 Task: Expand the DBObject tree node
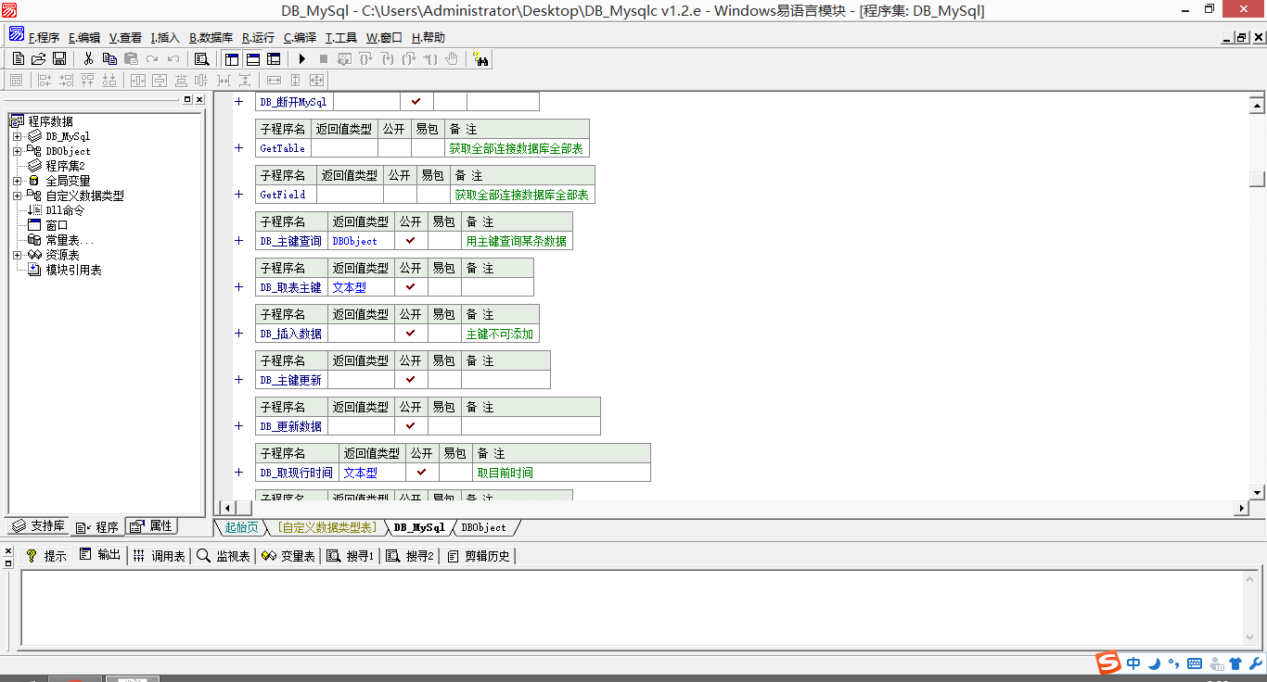click(17, 151)
